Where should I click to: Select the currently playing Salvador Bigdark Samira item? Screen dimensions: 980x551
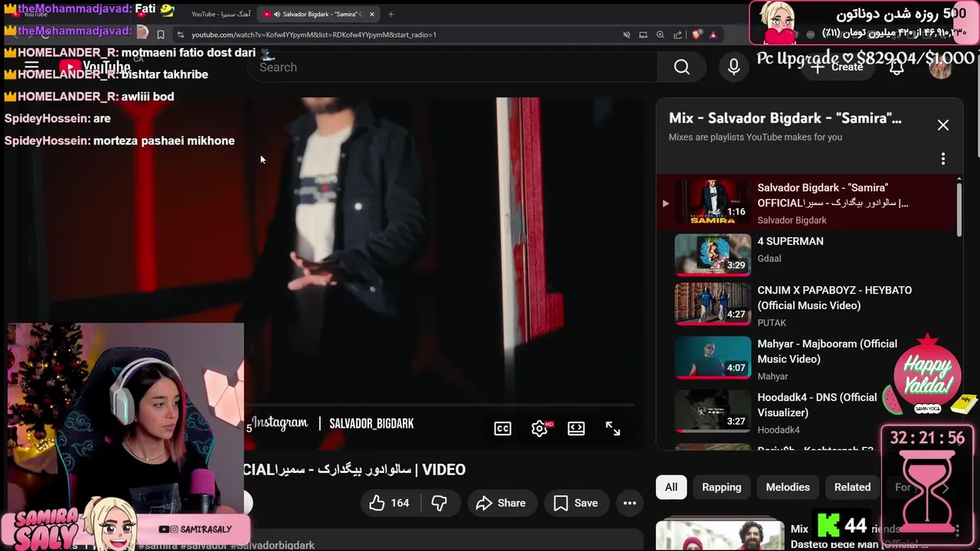point(806,203)
